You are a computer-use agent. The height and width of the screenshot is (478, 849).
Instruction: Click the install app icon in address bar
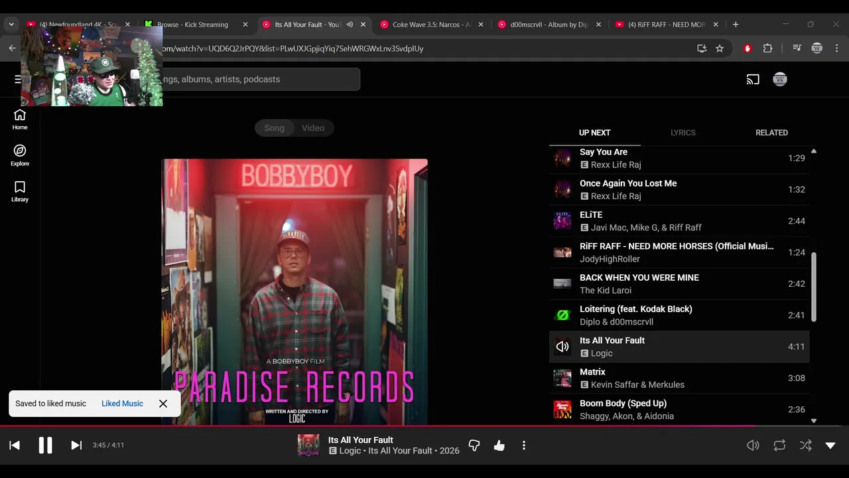pyautogui.click(x=702, y=48)
